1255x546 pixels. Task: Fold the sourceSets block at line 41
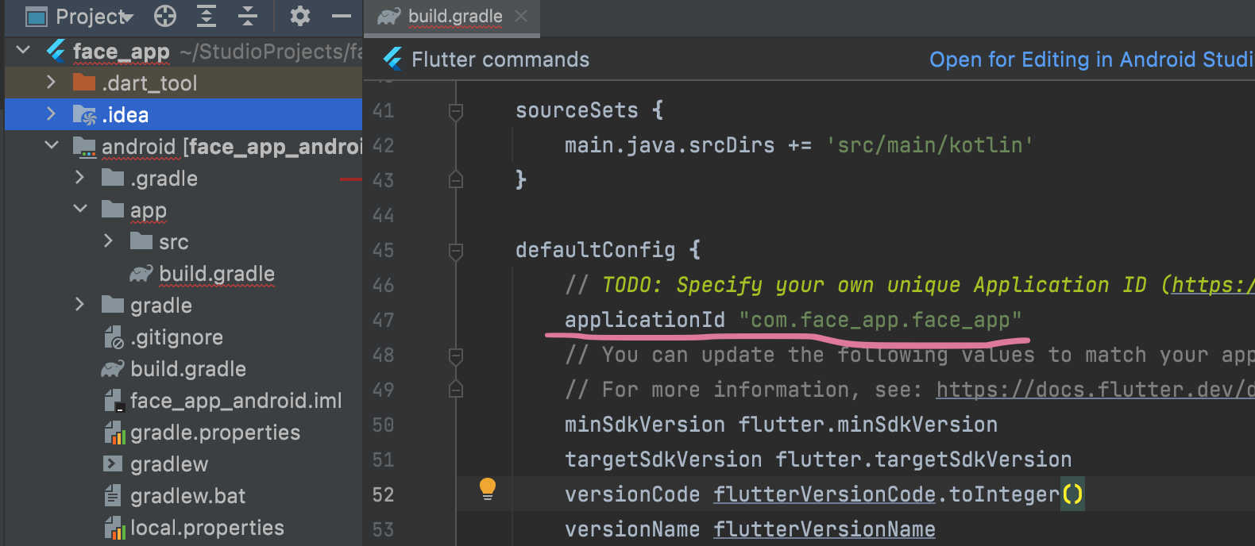pos(456,112)
